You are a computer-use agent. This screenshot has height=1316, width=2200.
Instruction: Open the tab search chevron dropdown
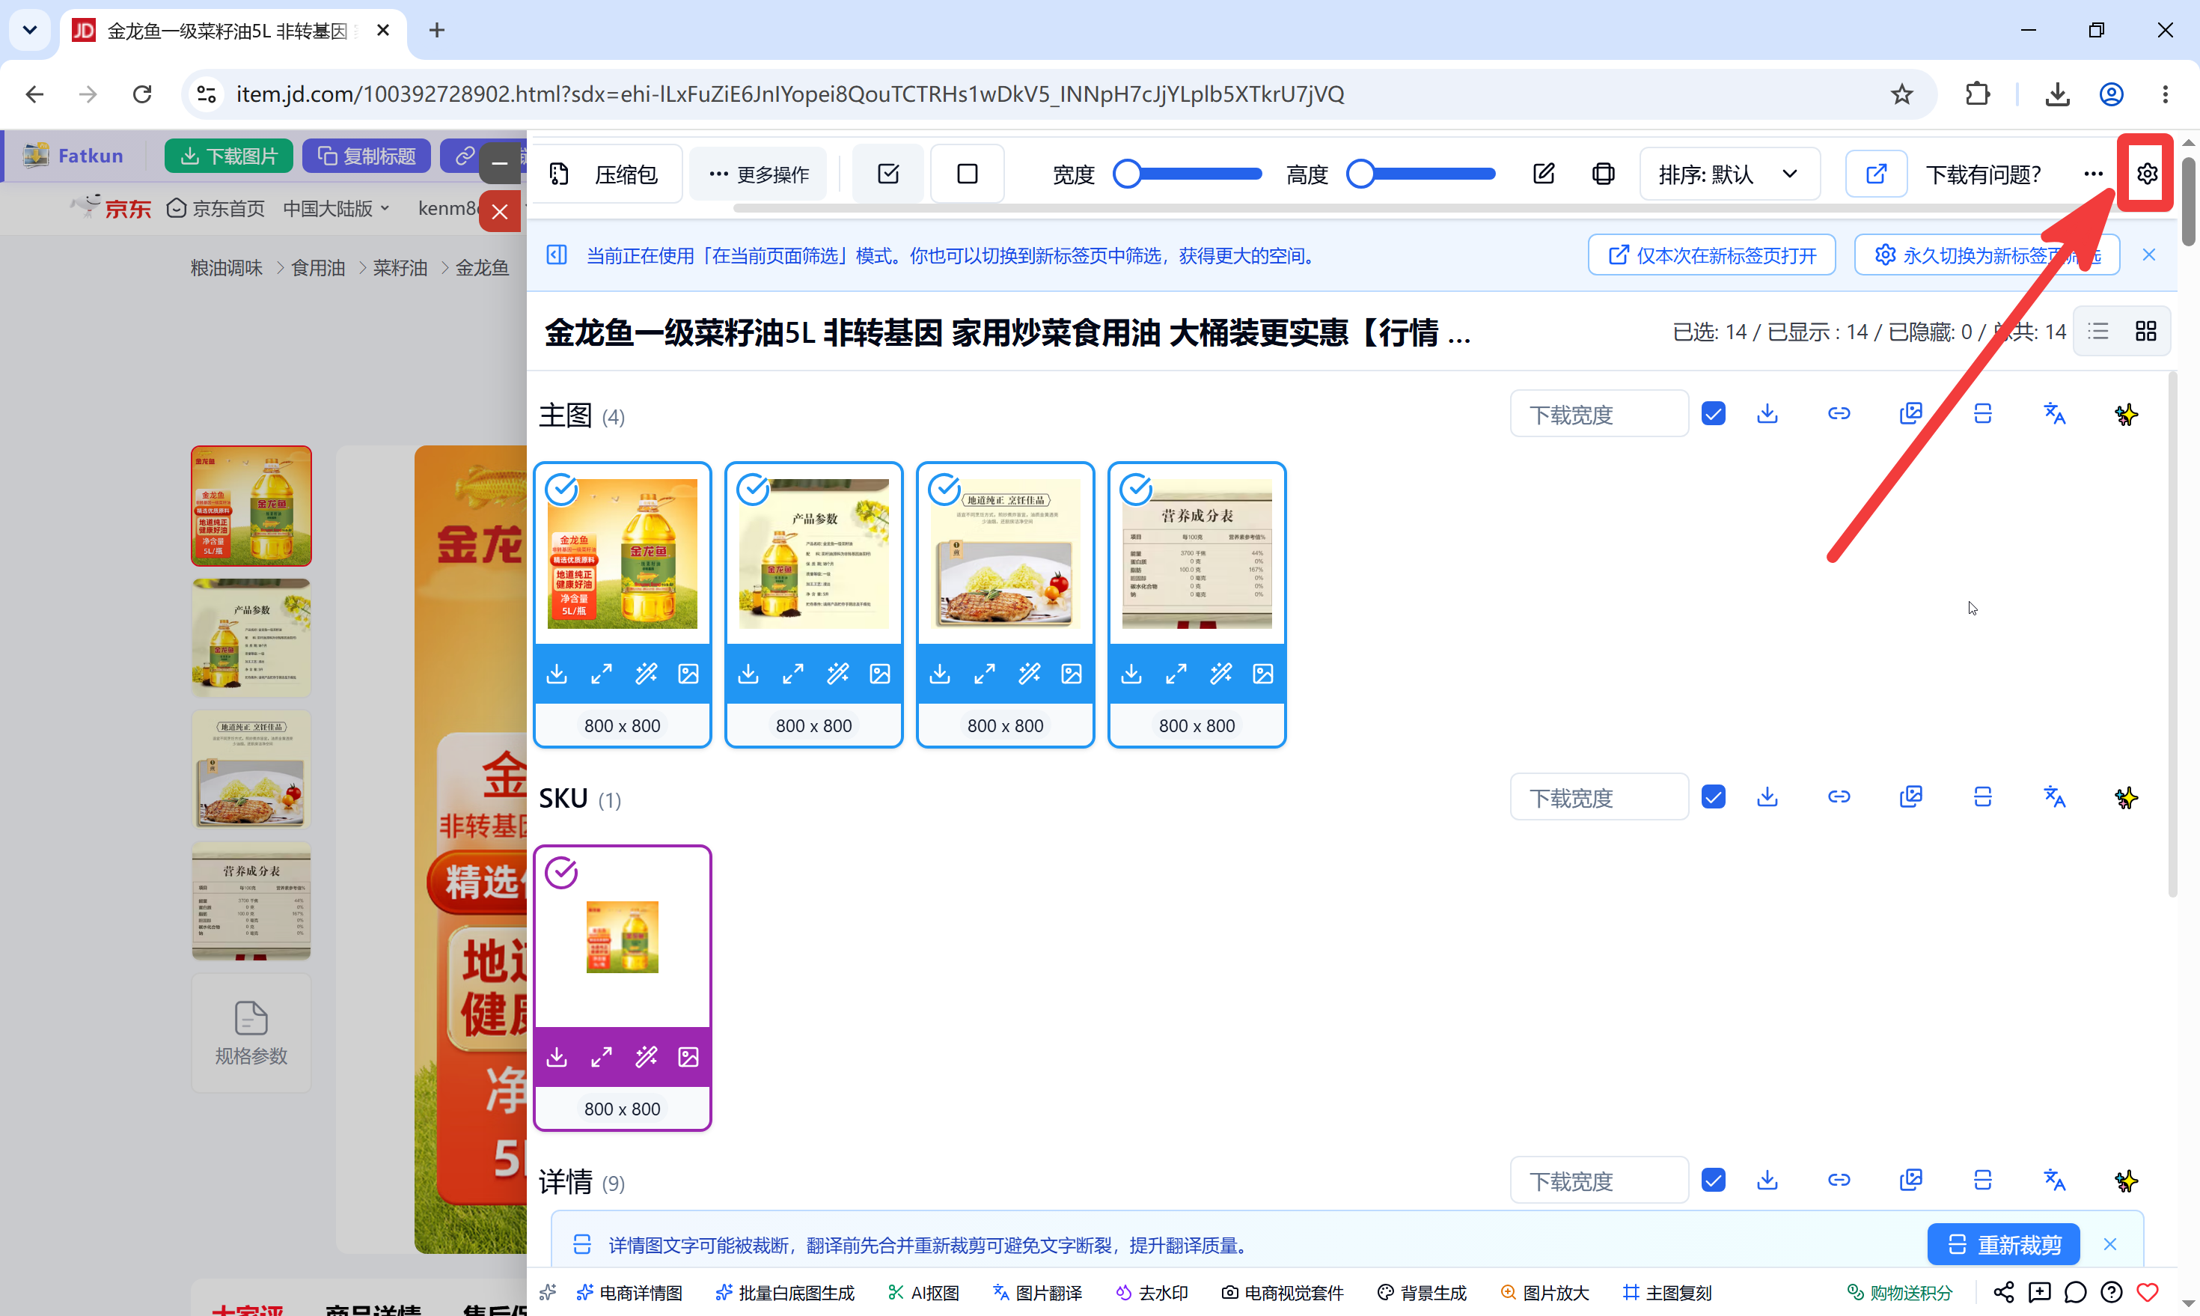29,30
